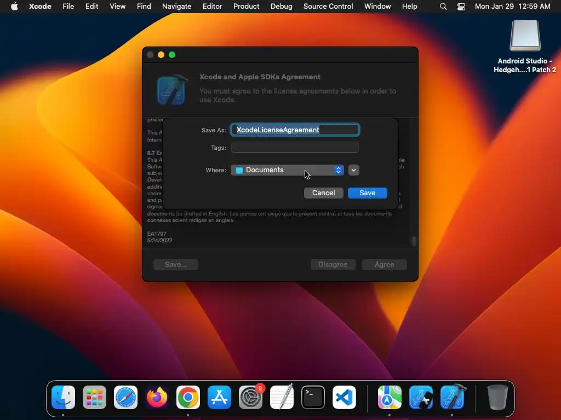Open the View menu
Image resolution: width=561 pixels, height=420 pixels.
point(117,7)
